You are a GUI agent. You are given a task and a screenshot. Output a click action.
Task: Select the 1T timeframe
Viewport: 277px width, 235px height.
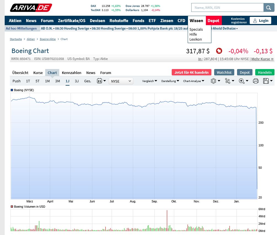pyautogui.click(x=28, y=81)
